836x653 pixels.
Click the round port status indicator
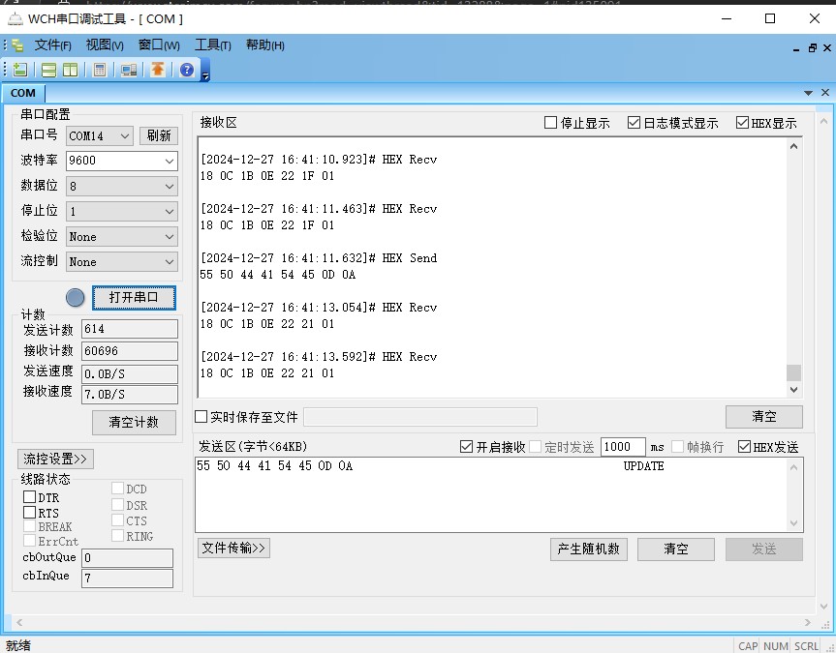76,298
